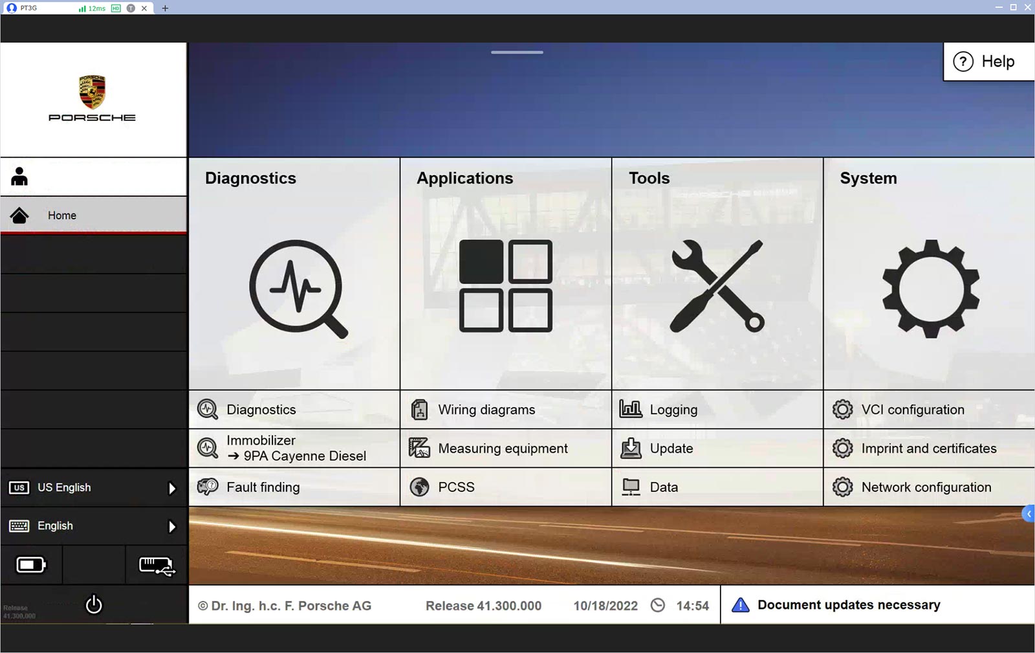Click the blue warning triangle icon

pos(740,605)
